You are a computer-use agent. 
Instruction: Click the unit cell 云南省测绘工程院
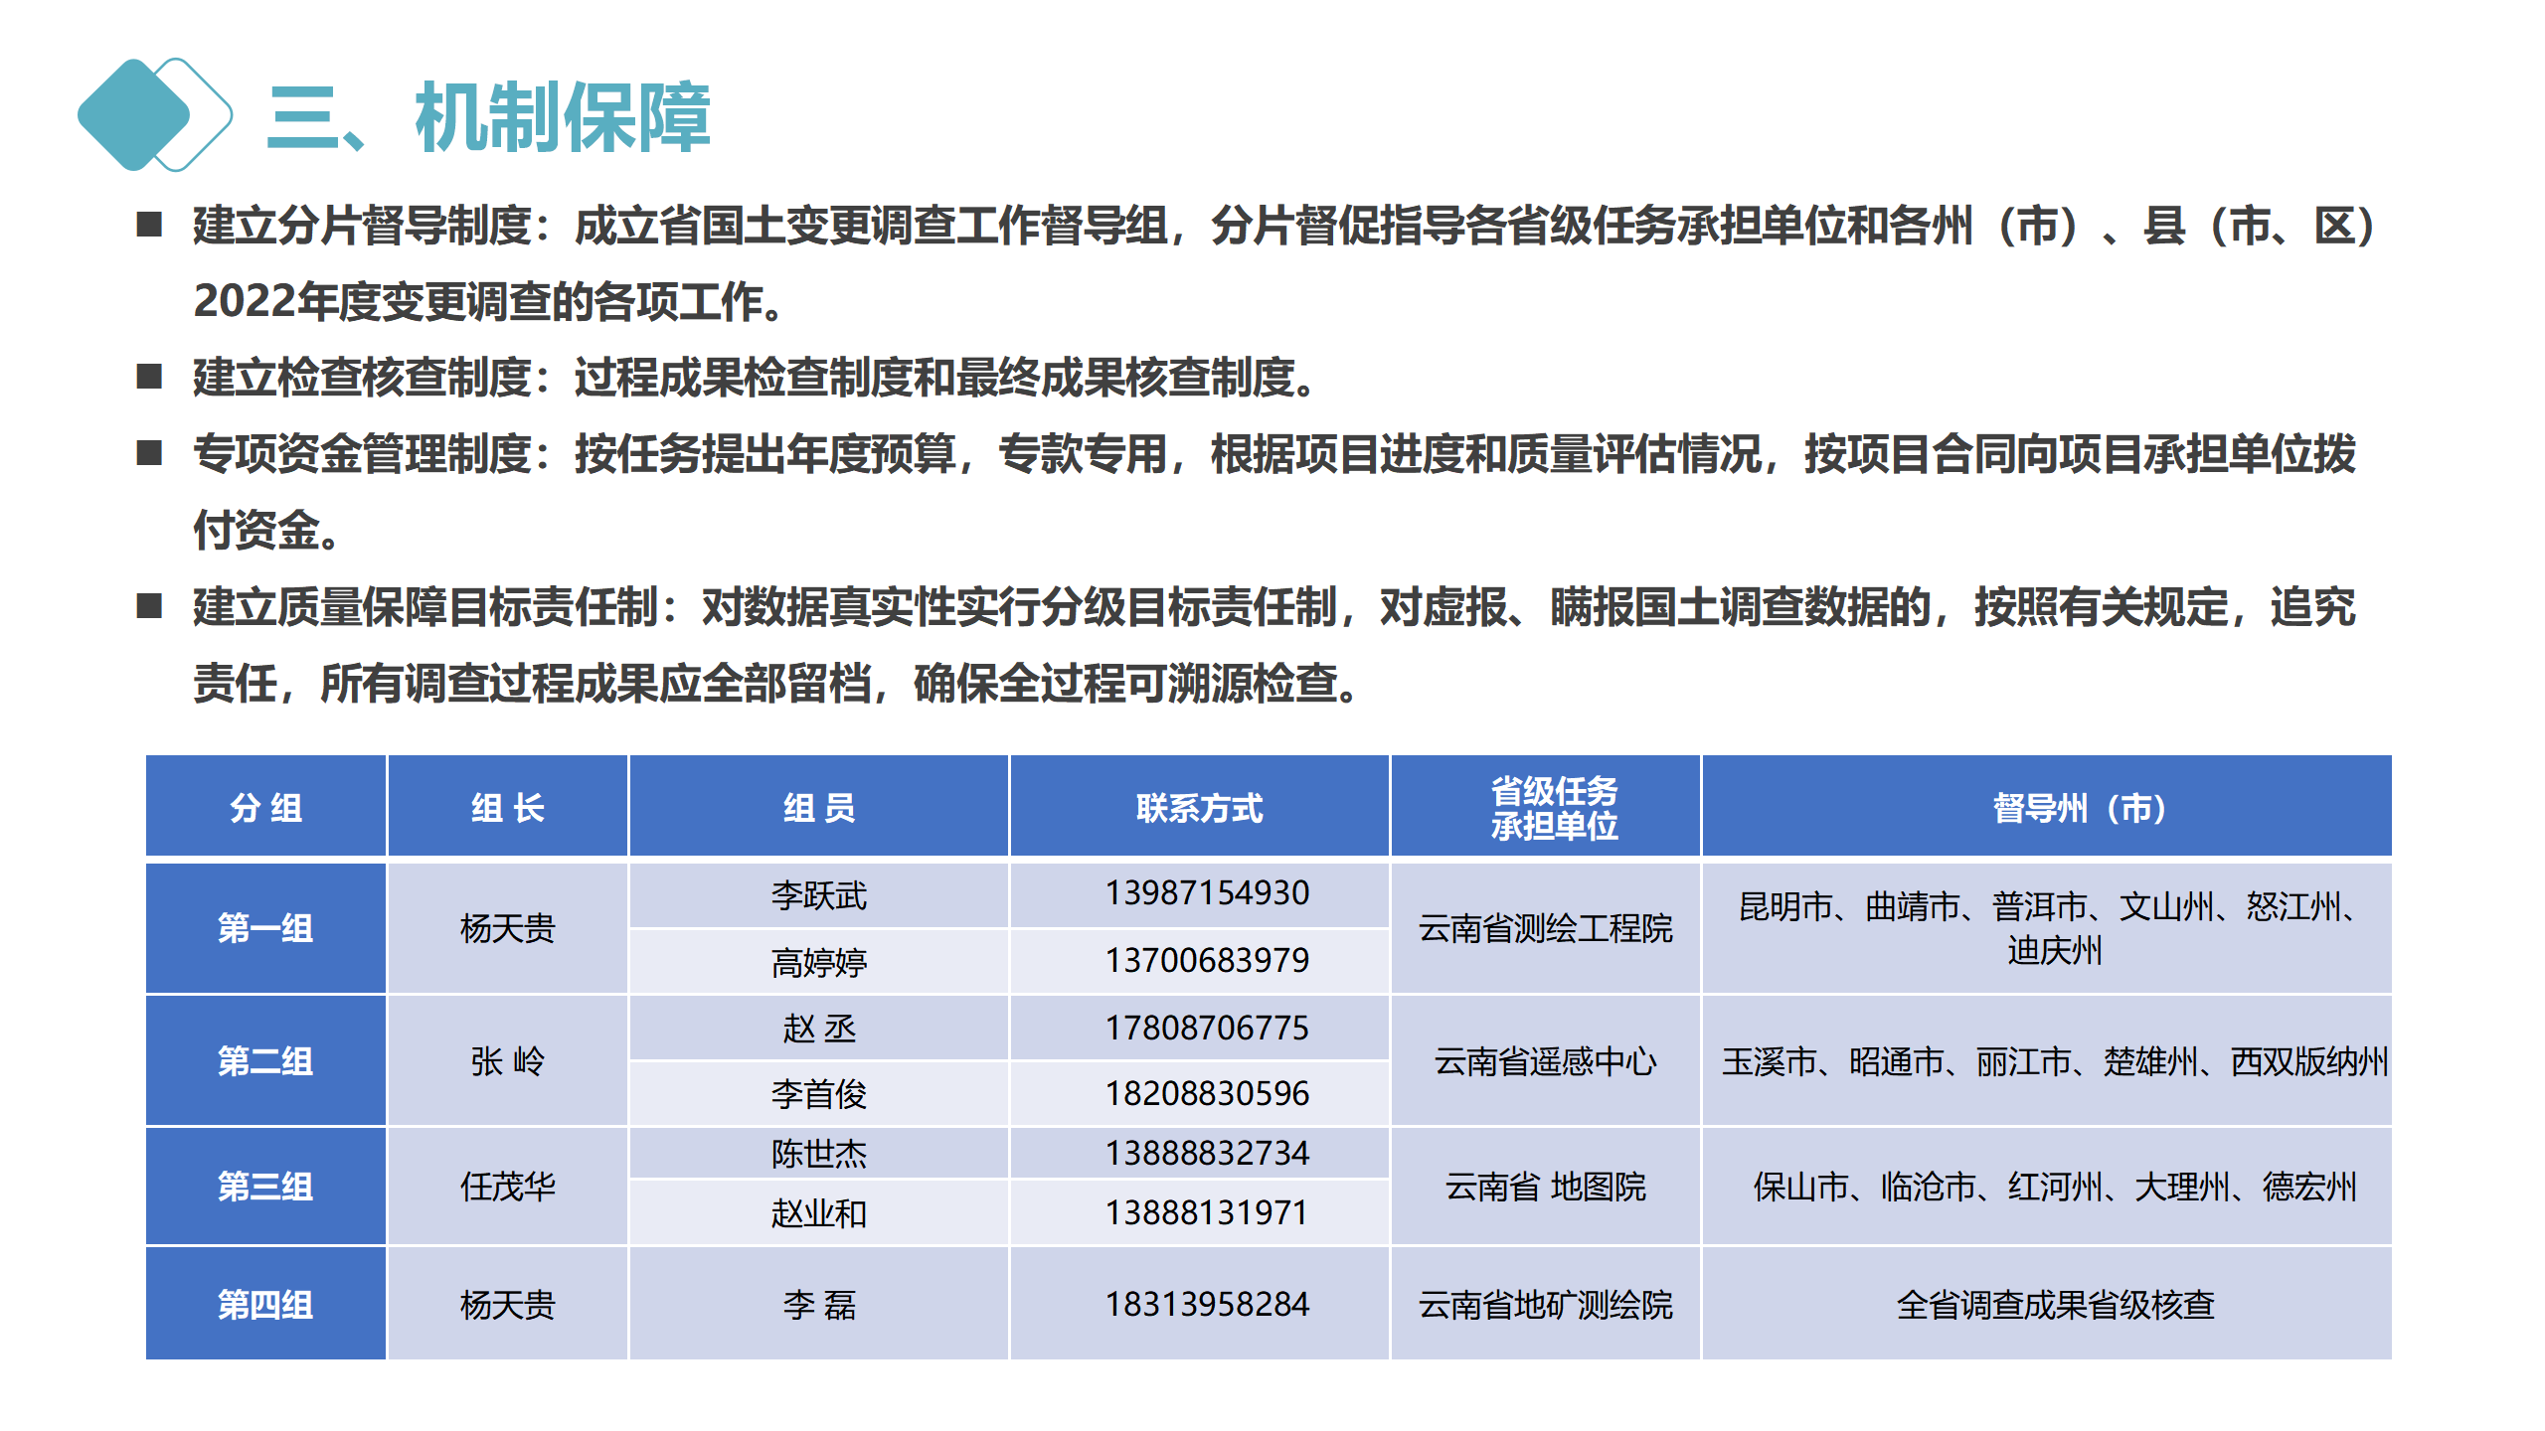click(x=1546, y=928)
